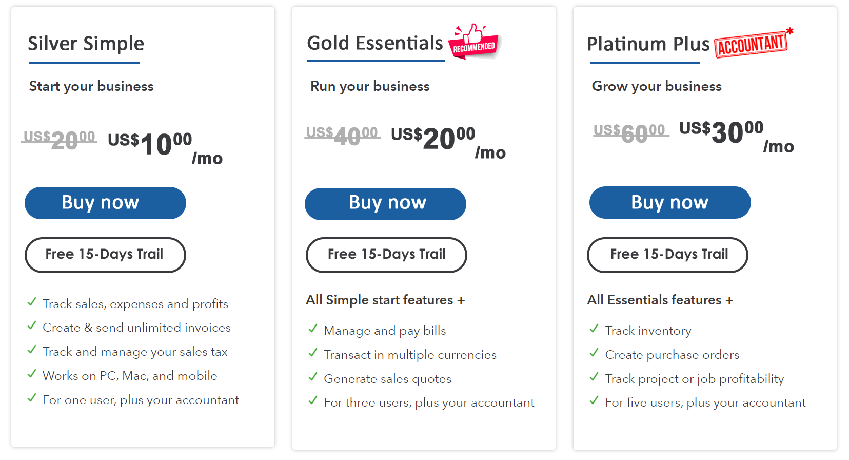Click the checkmark beside Manage and pay bills
Screen dimensions: 849x460
pos(313,329)
